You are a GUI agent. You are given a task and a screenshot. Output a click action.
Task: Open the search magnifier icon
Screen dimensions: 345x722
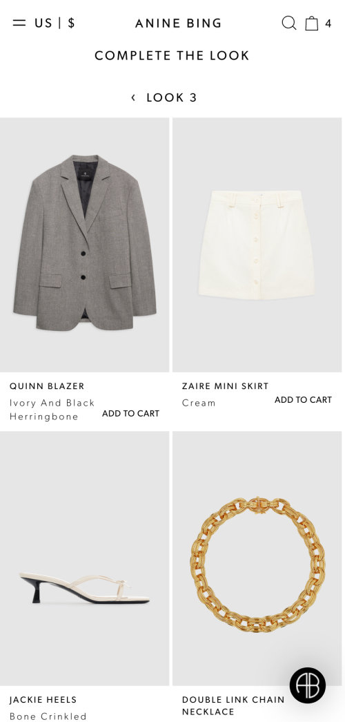coord(289,23)
